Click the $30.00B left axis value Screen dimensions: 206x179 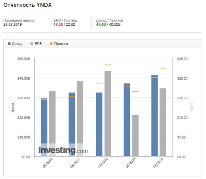24,98
